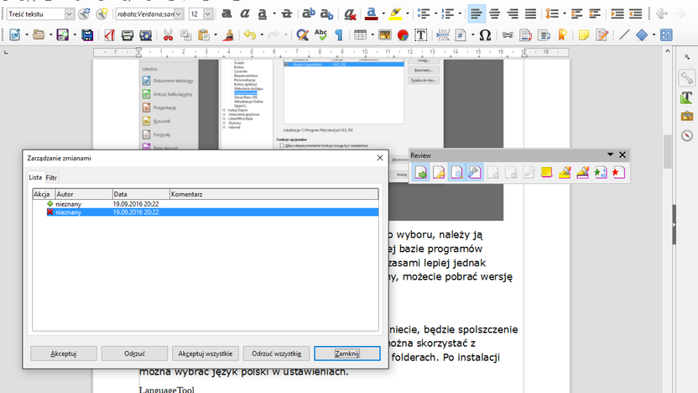698x393 pixels.
Task: Click the red star document icon in Review
Action: (618, 172)
